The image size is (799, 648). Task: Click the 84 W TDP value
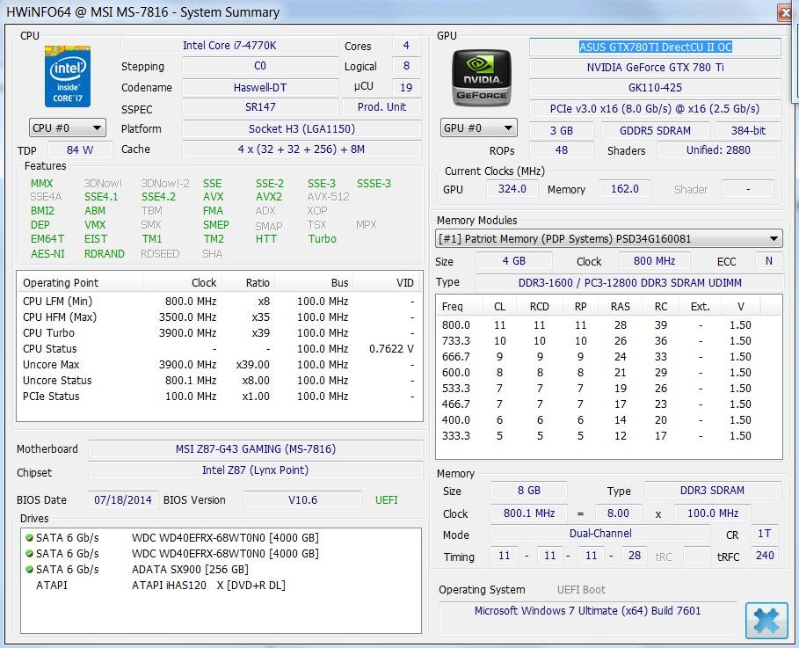click(80, 149)
